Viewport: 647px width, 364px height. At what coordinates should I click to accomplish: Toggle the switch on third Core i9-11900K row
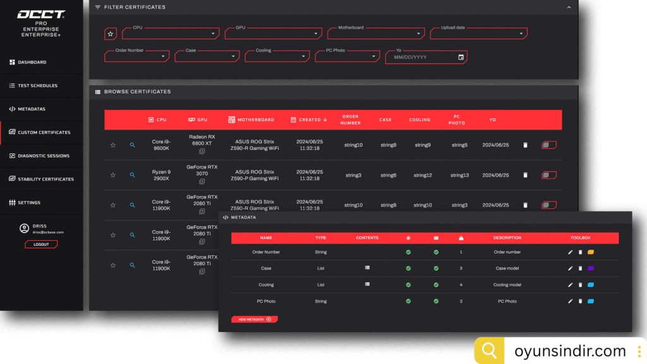point(548,205)
